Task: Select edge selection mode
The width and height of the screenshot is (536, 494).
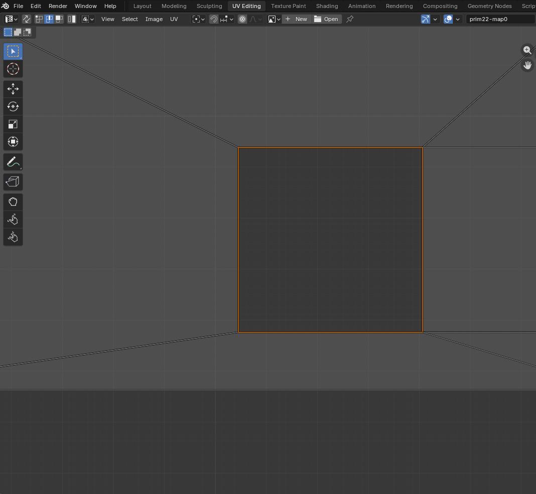Action: pos(49,19)
